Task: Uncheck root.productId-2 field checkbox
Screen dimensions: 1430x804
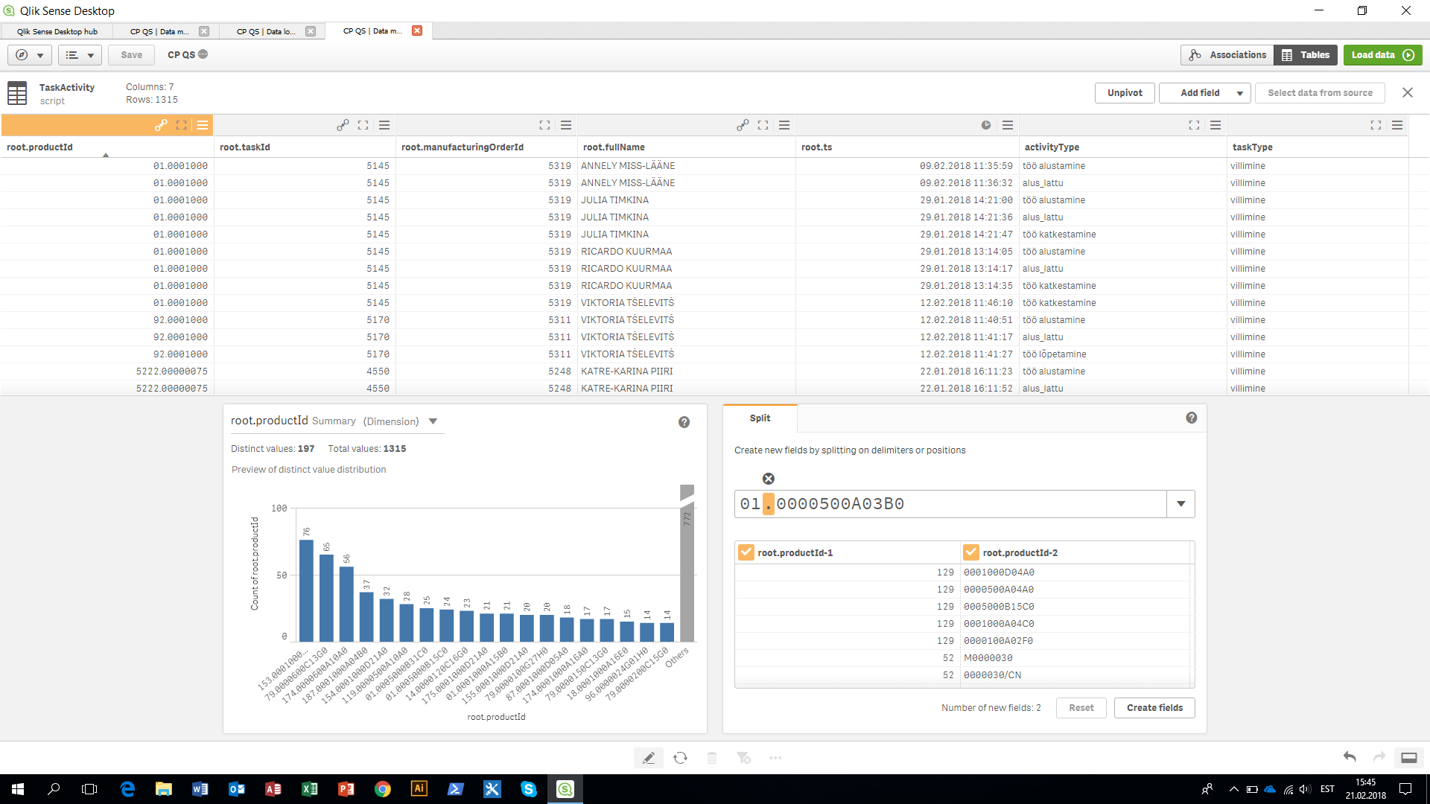Action: tap(970, 552)
